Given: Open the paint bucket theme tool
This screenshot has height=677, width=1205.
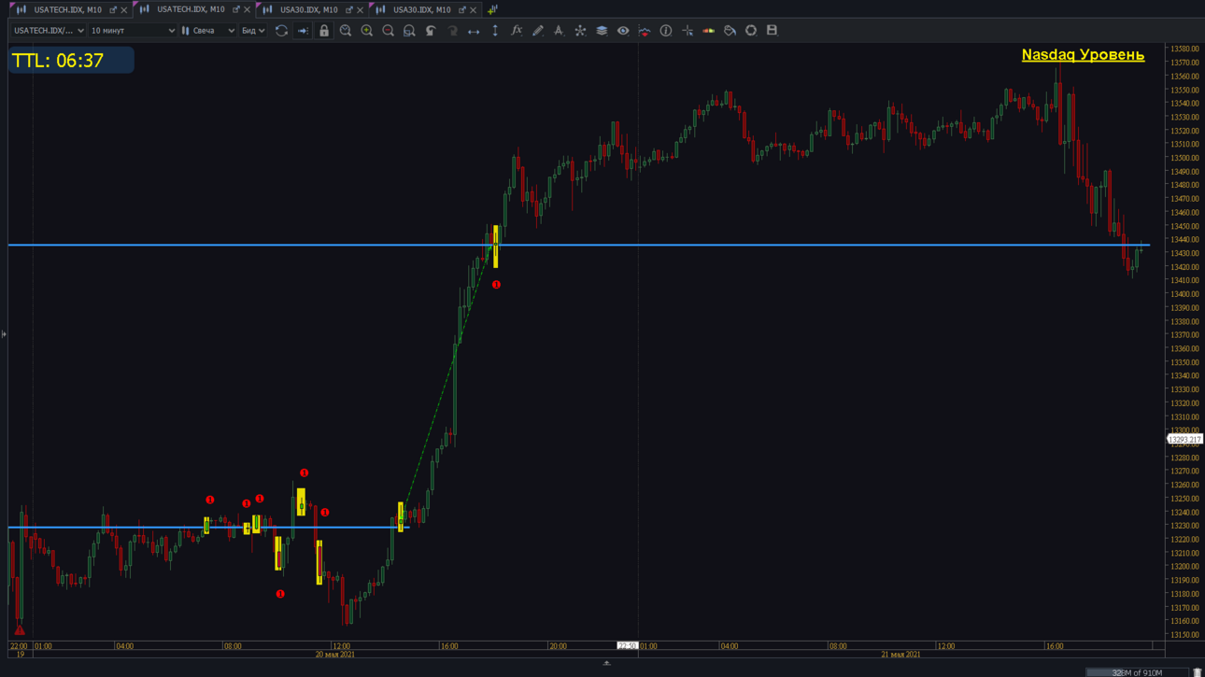Looking at the screenshot, I should point(730,31).
